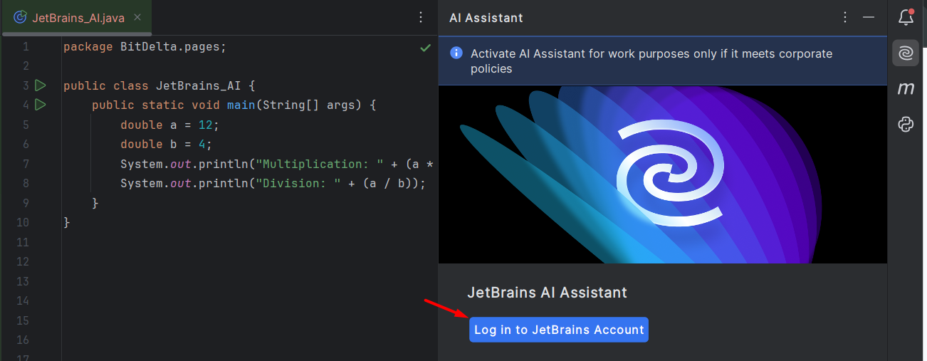Open Python console icon in sidebar
This screenshot has width=927, height=361.
coord(906,125)
